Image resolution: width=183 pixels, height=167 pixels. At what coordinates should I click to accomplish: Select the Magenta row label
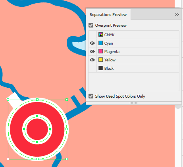112,52
